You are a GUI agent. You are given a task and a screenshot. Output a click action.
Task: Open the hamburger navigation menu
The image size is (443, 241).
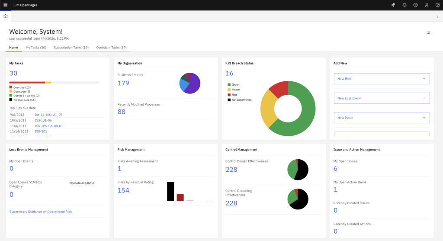pos(5,5)
